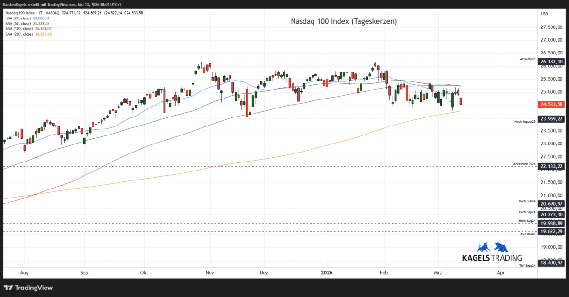Click the TradingView logo in the bottom left
569x297 pixels.
[x=28, y=287]
